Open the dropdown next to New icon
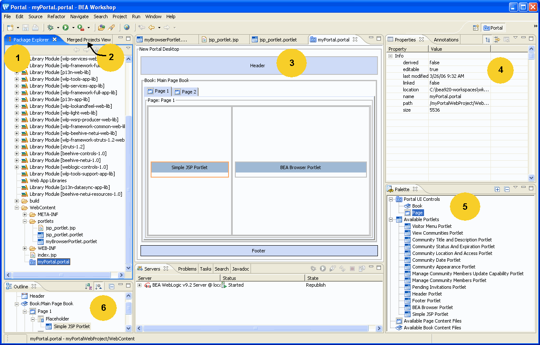The width and height of the screenshot is (540, 345). 18,28
